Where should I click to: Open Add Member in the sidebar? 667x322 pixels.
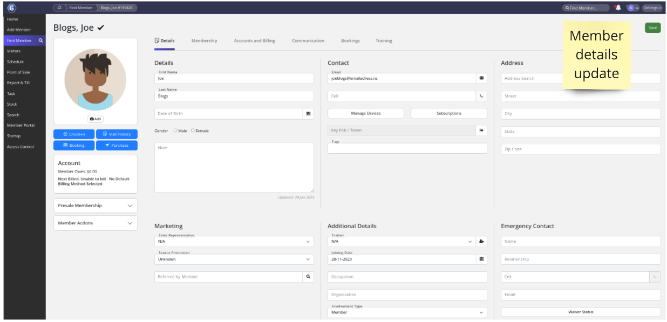tap(19, 30)
